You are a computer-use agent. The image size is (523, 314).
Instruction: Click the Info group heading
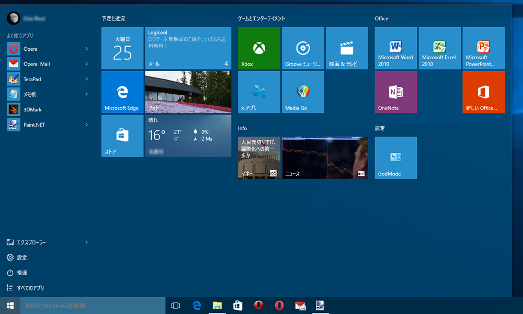pyautogui.click(x=243, y=128)
